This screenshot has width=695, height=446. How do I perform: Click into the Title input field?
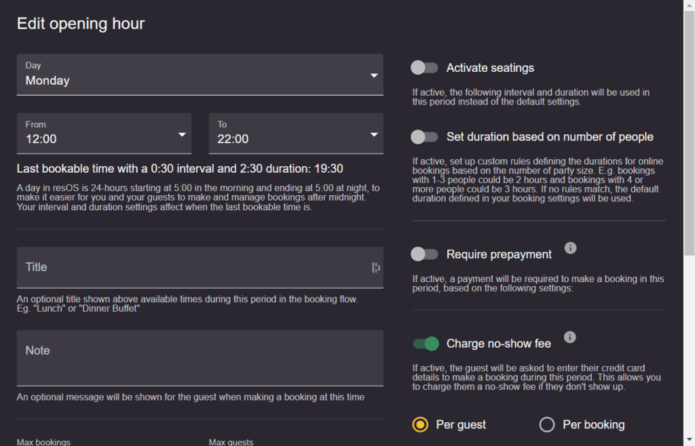[x=200, y=267]
